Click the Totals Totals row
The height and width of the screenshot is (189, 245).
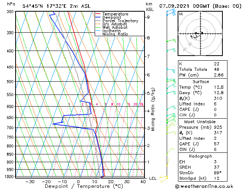coord(203,69)
